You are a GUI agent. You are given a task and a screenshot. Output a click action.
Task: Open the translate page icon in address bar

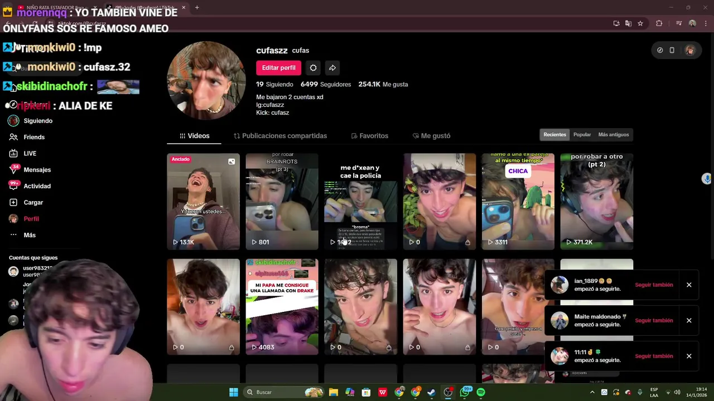pyautogui.click(x=628, y=23)
